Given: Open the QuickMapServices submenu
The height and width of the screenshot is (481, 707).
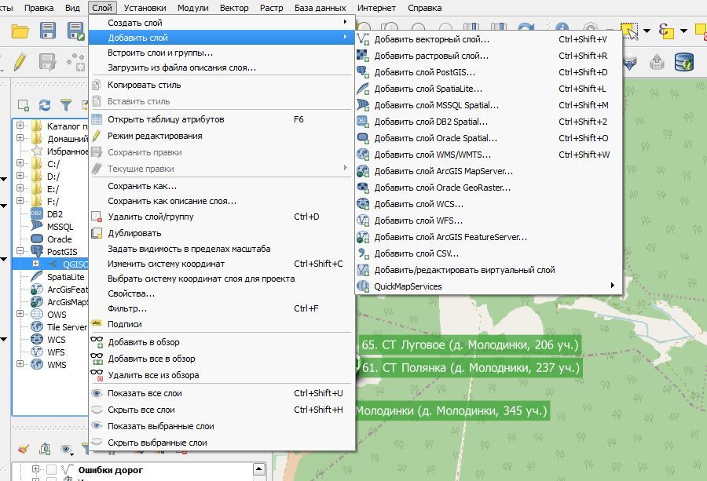Looking at the screenshot, I should (x=408, y=285).
